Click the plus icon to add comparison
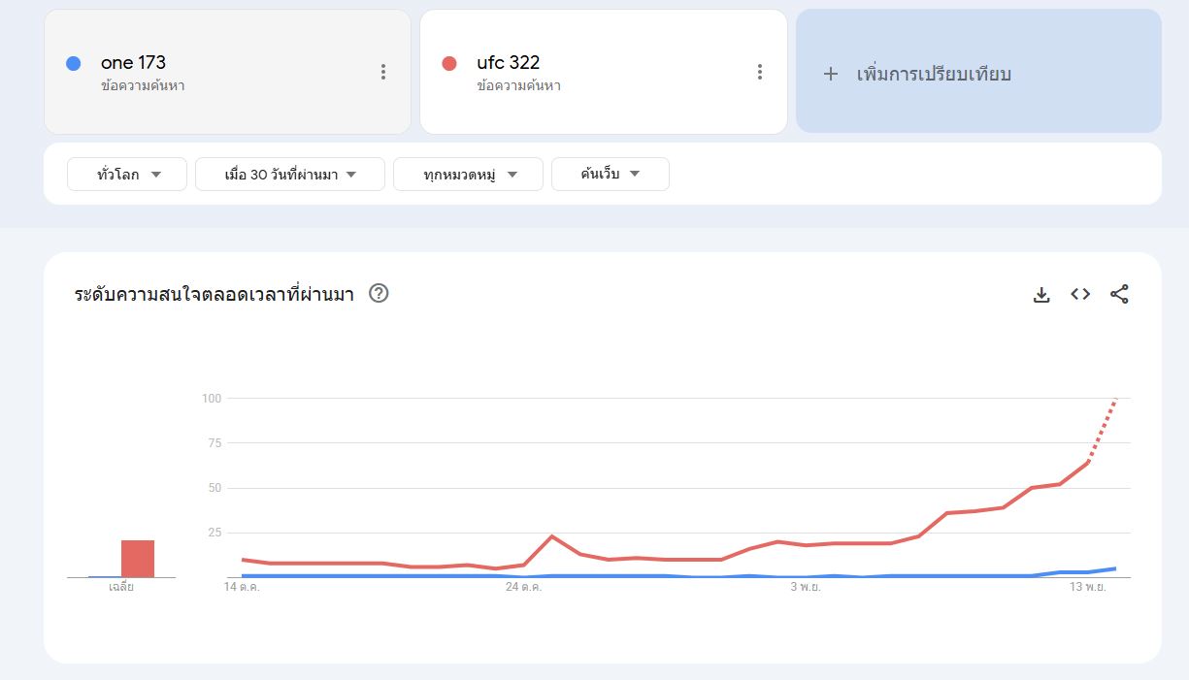This screenshot has width=1189, height=680. tap(831, 74)
